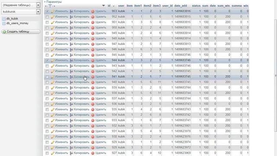Image resolution: width=277 pixels, height=156 pixels.
Task: Click the red delete icon for row 951
Action: 93,22
